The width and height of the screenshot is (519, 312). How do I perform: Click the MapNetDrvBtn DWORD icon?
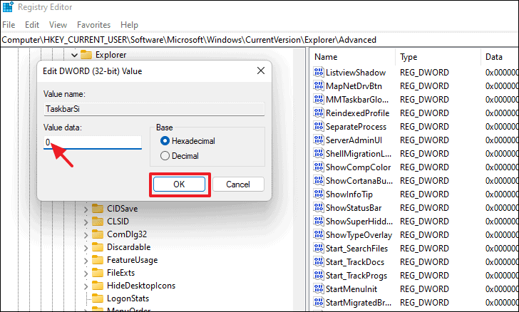pos(319,85)
